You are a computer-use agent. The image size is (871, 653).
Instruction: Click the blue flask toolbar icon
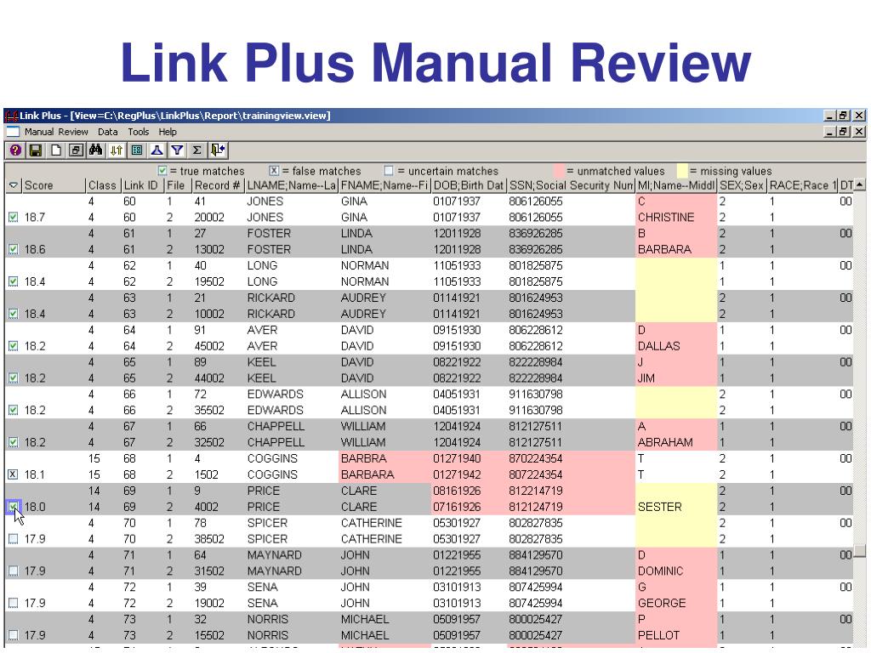[x=157, y=150]
